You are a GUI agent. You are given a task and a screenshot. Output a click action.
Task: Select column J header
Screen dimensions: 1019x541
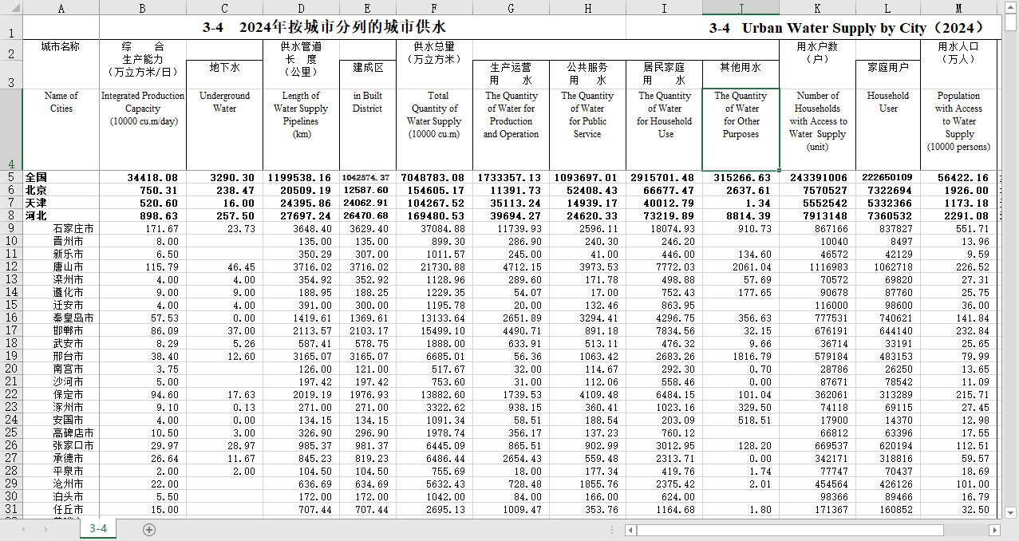click(x=741, y=7)
